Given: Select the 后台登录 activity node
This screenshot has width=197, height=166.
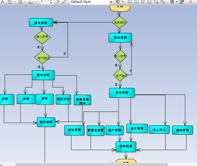Looking at the screenshot, I should 120,38.
